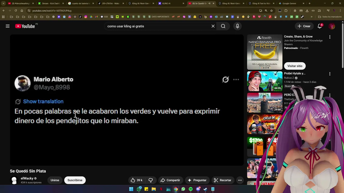Open the elWacky channel name
Viewport: 344px width, 193px height.
click(x=27, y=178)
